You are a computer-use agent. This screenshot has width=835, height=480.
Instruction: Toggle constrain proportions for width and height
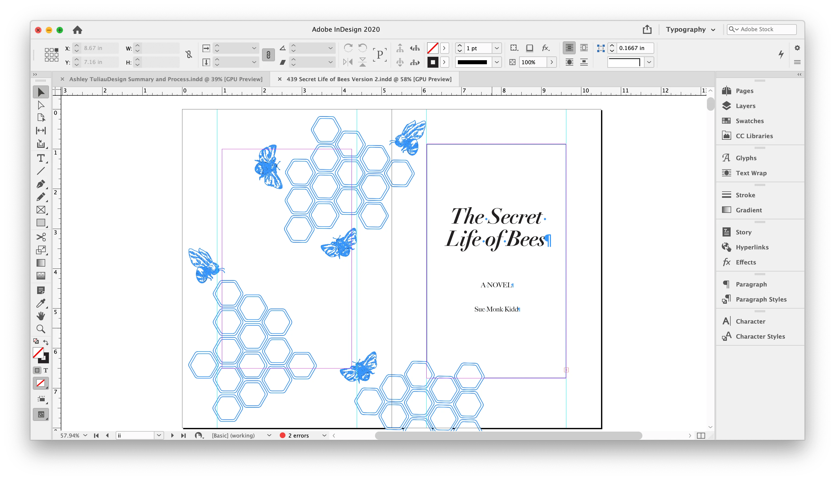pyautogui.click(x=189, y=55)
